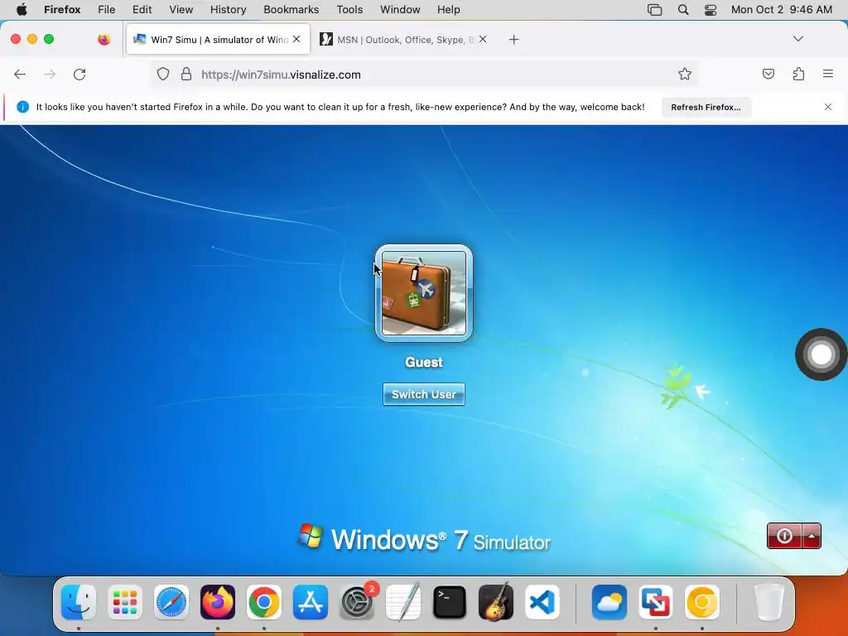Click the round floating assistive button
The image size is (848, 636).
point(821,354)
